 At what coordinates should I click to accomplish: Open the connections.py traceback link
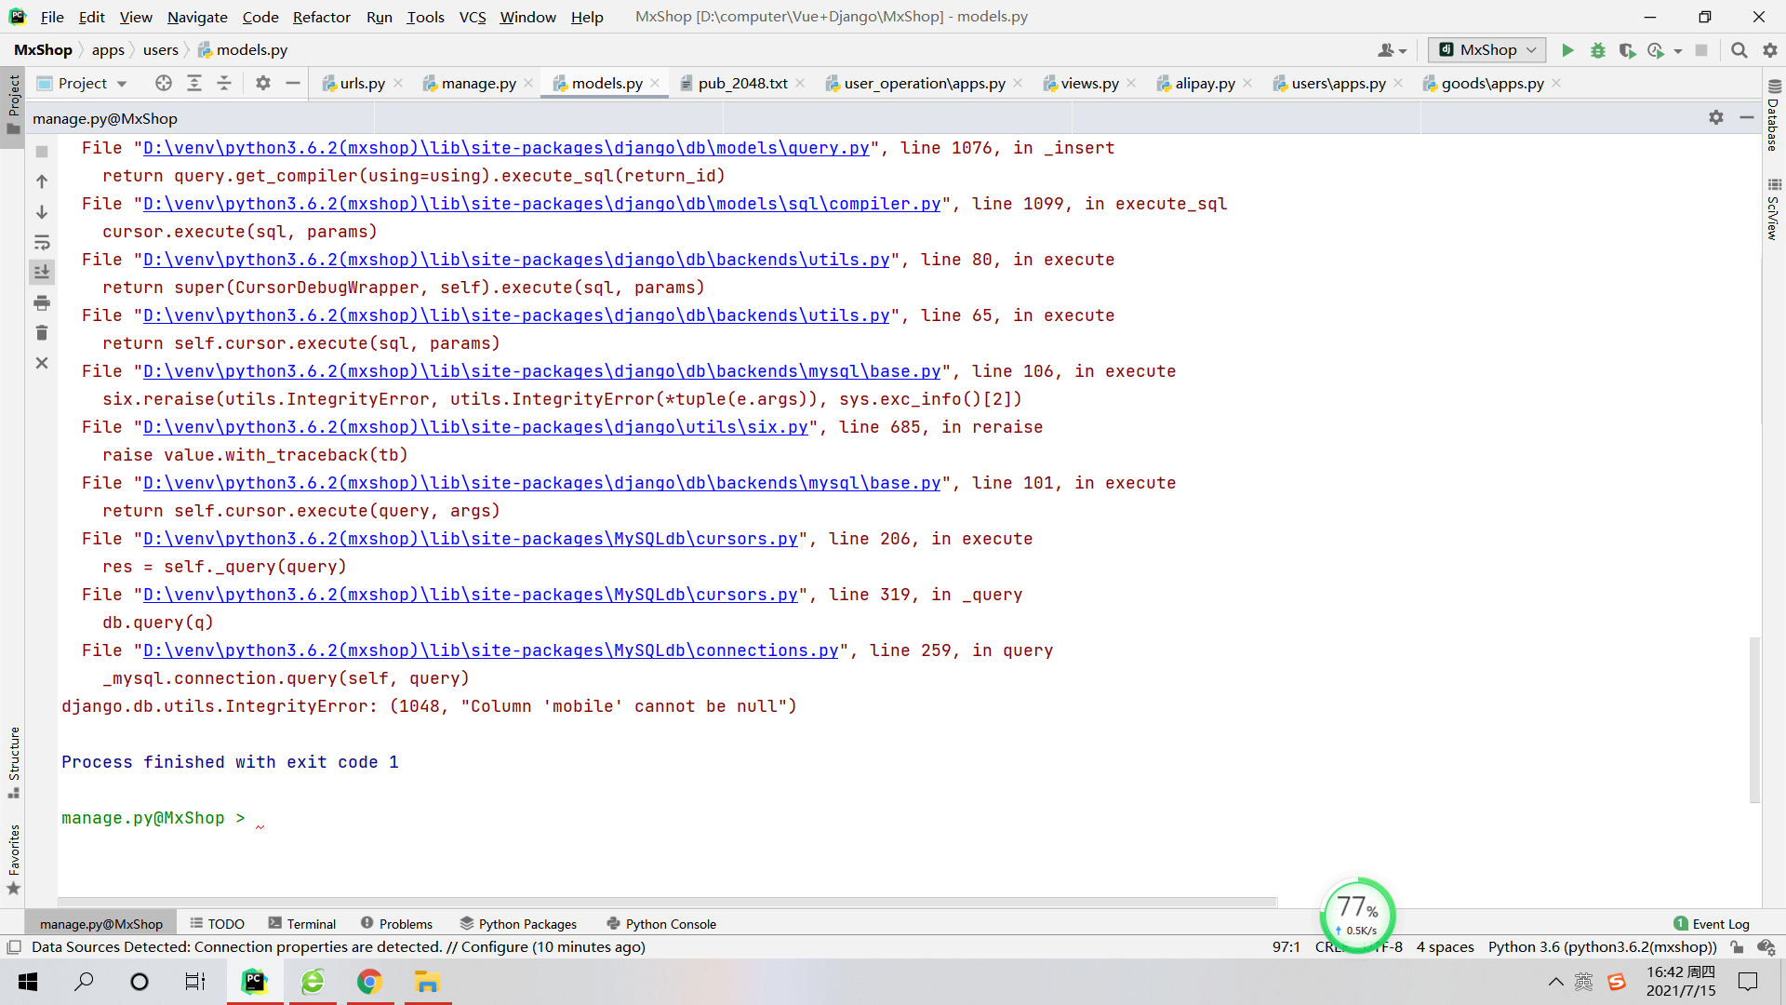click(490, 650)
